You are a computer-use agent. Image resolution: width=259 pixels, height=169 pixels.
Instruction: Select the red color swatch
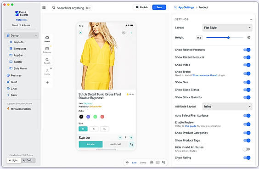[102, 117]
